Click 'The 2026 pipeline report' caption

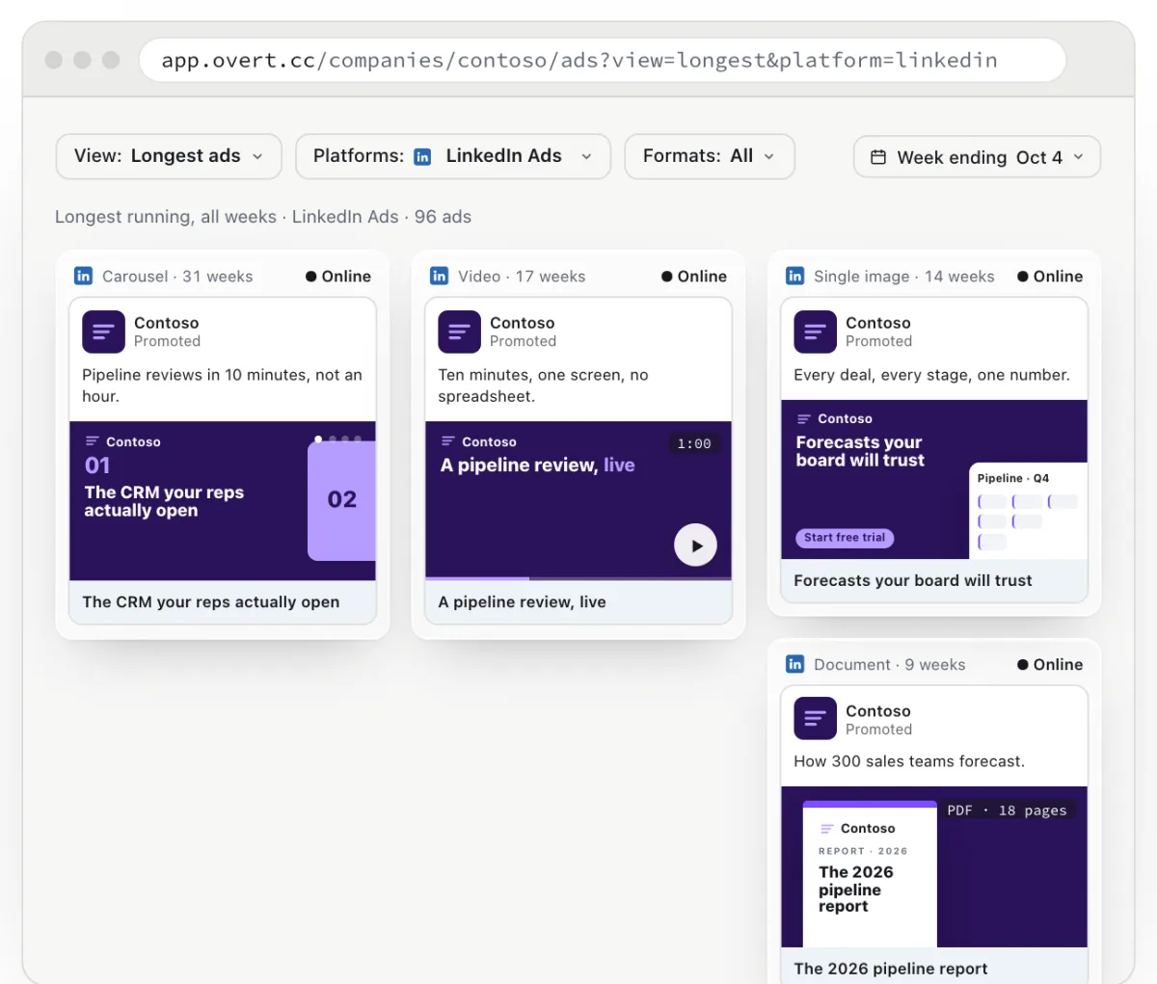point(891,969)
